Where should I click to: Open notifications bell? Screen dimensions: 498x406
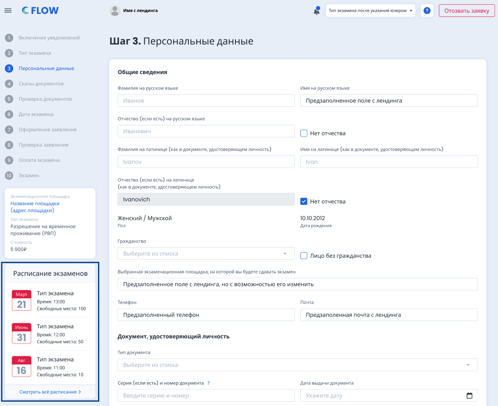tap(316, 11)
